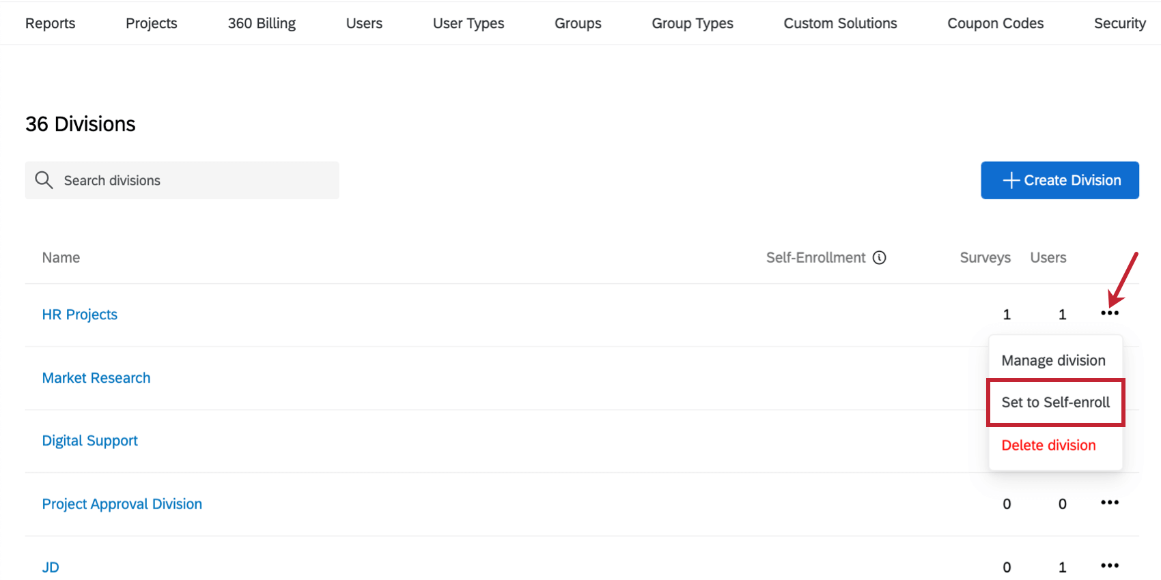Open the HR Projects division link
This screenshot has height=580, width=1161.
coord(80,315)
